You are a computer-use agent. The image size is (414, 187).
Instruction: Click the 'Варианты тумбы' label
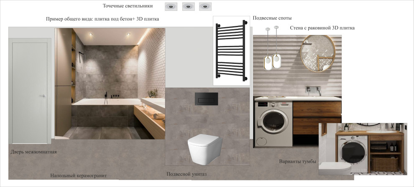297,162
